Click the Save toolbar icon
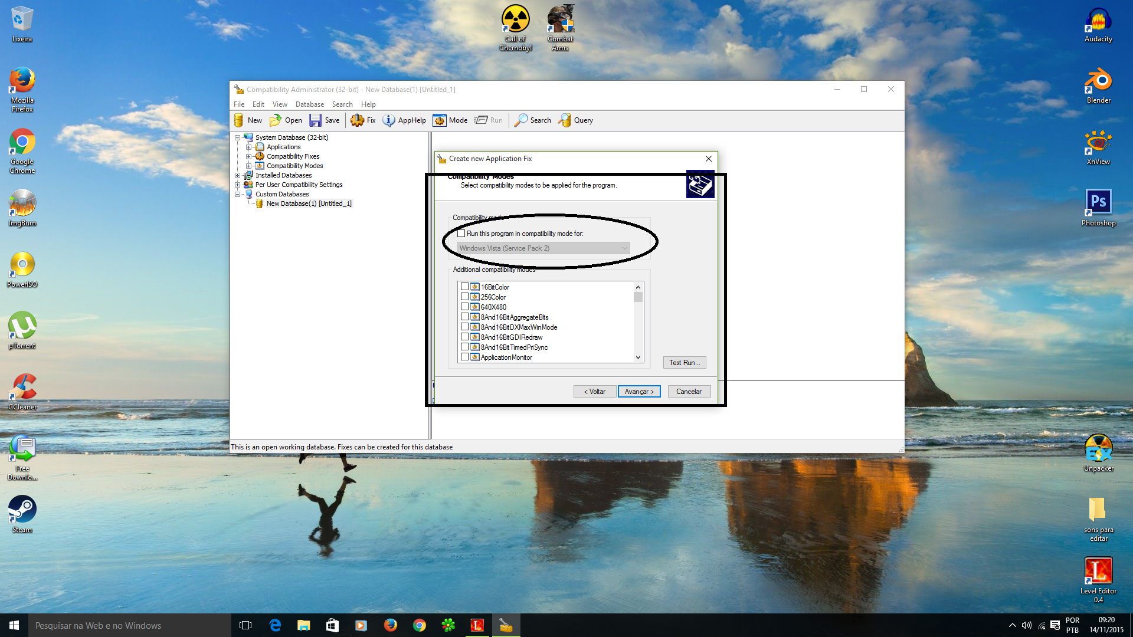 coord(316,120)
